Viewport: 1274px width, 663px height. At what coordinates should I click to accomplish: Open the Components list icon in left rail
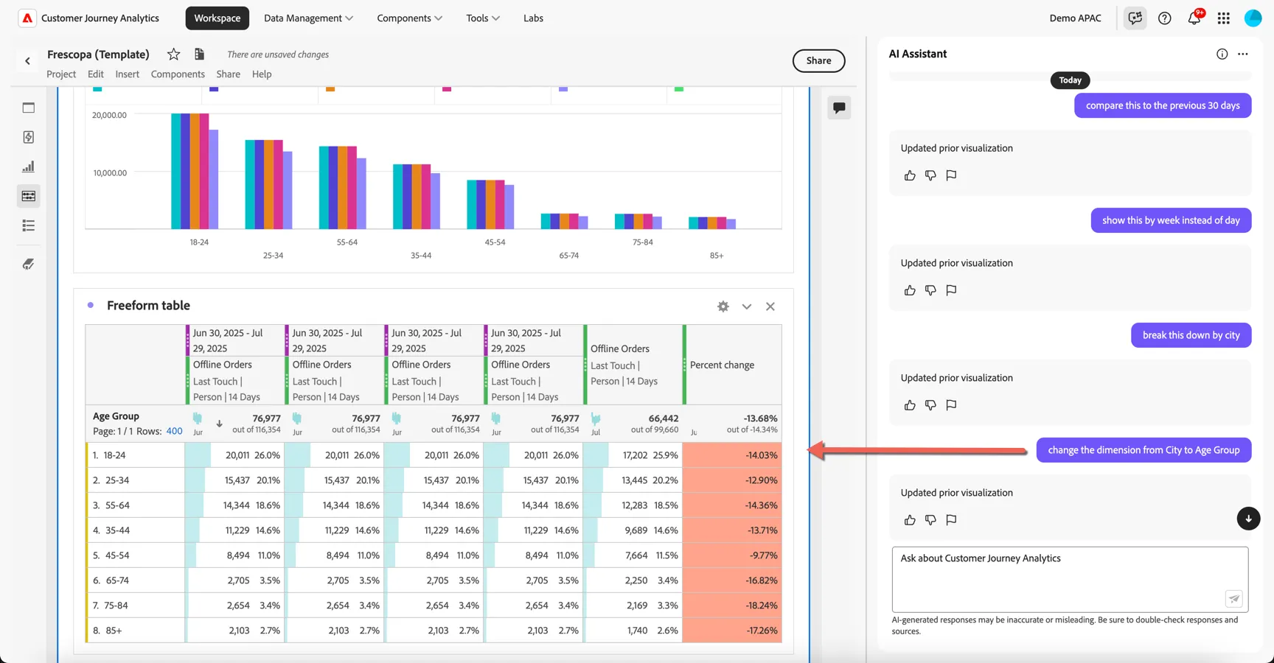click(29, 225)
